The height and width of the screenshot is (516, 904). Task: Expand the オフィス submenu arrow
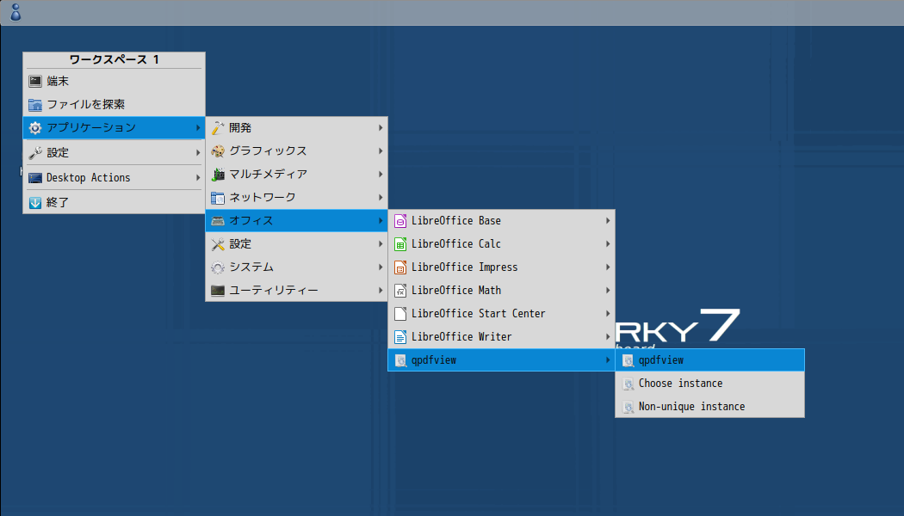coord(381,220)
